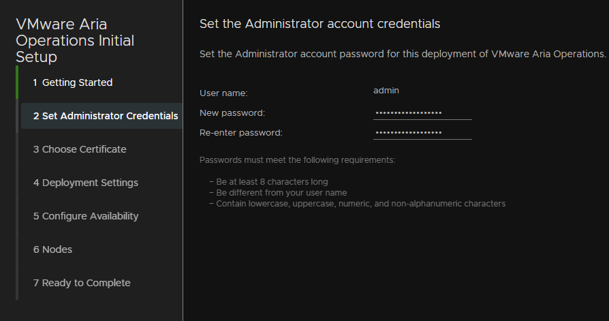Click the admin user name value
This screenshot has width=609, height=321.
click(386, 91)
